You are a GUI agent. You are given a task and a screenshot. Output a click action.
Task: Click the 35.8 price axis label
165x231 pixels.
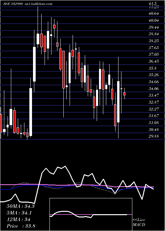[152, 68]
